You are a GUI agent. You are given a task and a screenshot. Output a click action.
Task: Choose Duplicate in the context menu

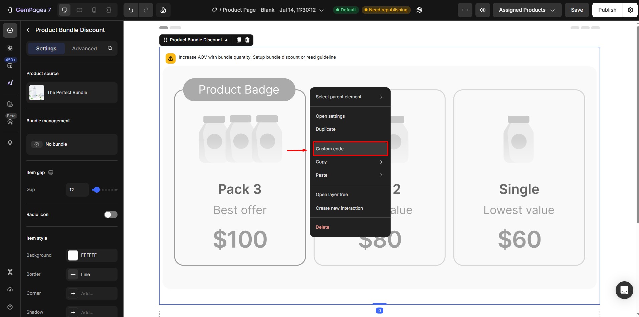(x=350, y=129)
